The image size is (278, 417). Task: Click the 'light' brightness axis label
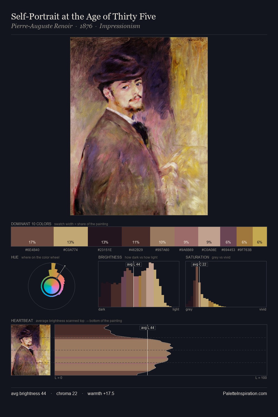(176, 309)
